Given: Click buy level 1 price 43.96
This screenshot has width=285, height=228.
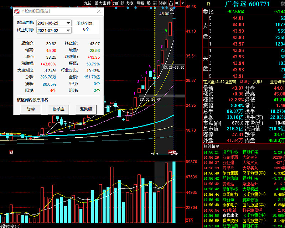Looking at the screenshot, I should (238, 50).
